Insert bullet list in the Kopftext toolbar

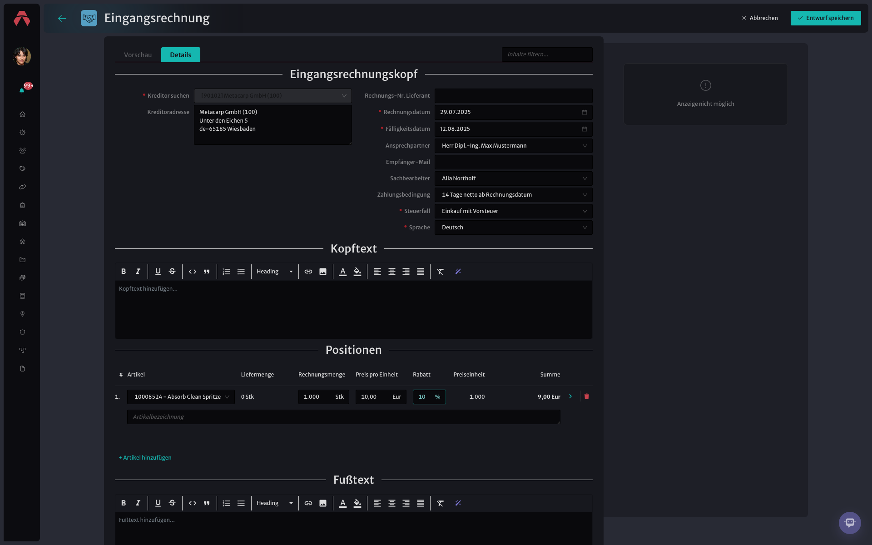pos(241,272)
